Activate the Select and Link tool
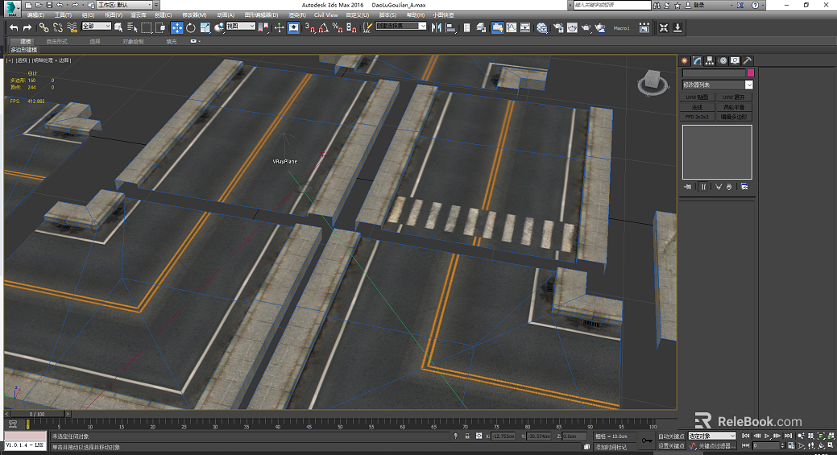837x455 pixels. [44, 27]
